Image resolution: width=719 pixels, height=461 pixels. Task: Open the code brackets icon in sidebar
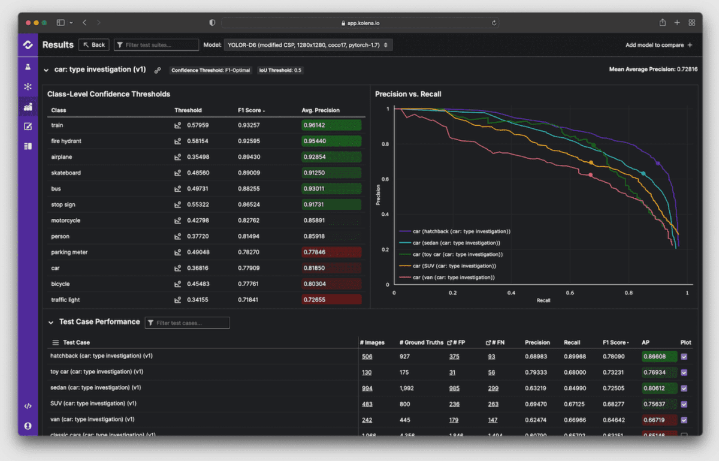(28, 406)
